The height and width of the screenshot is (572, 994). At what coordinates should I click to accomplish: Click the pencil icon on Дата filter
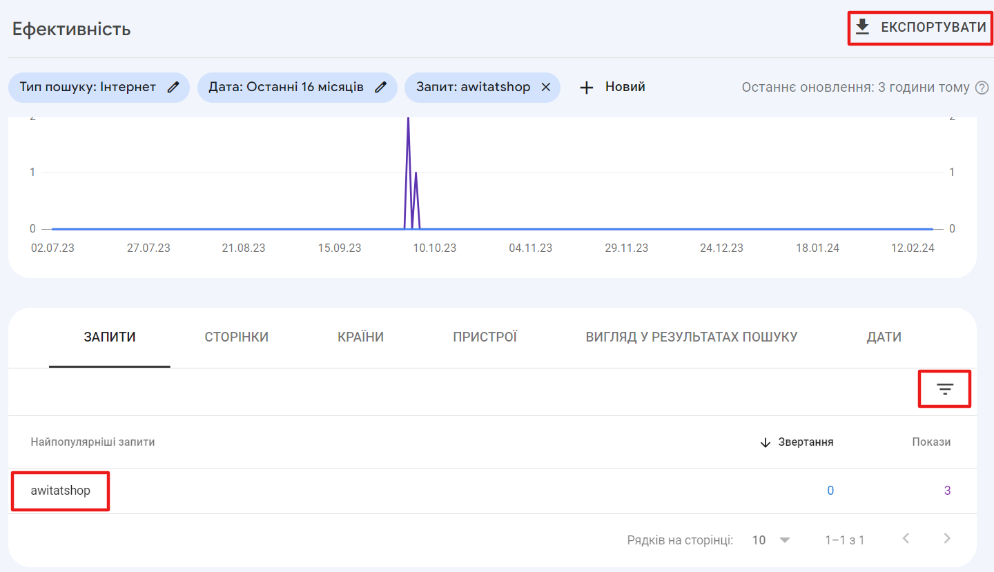click(x=380, y=87)
